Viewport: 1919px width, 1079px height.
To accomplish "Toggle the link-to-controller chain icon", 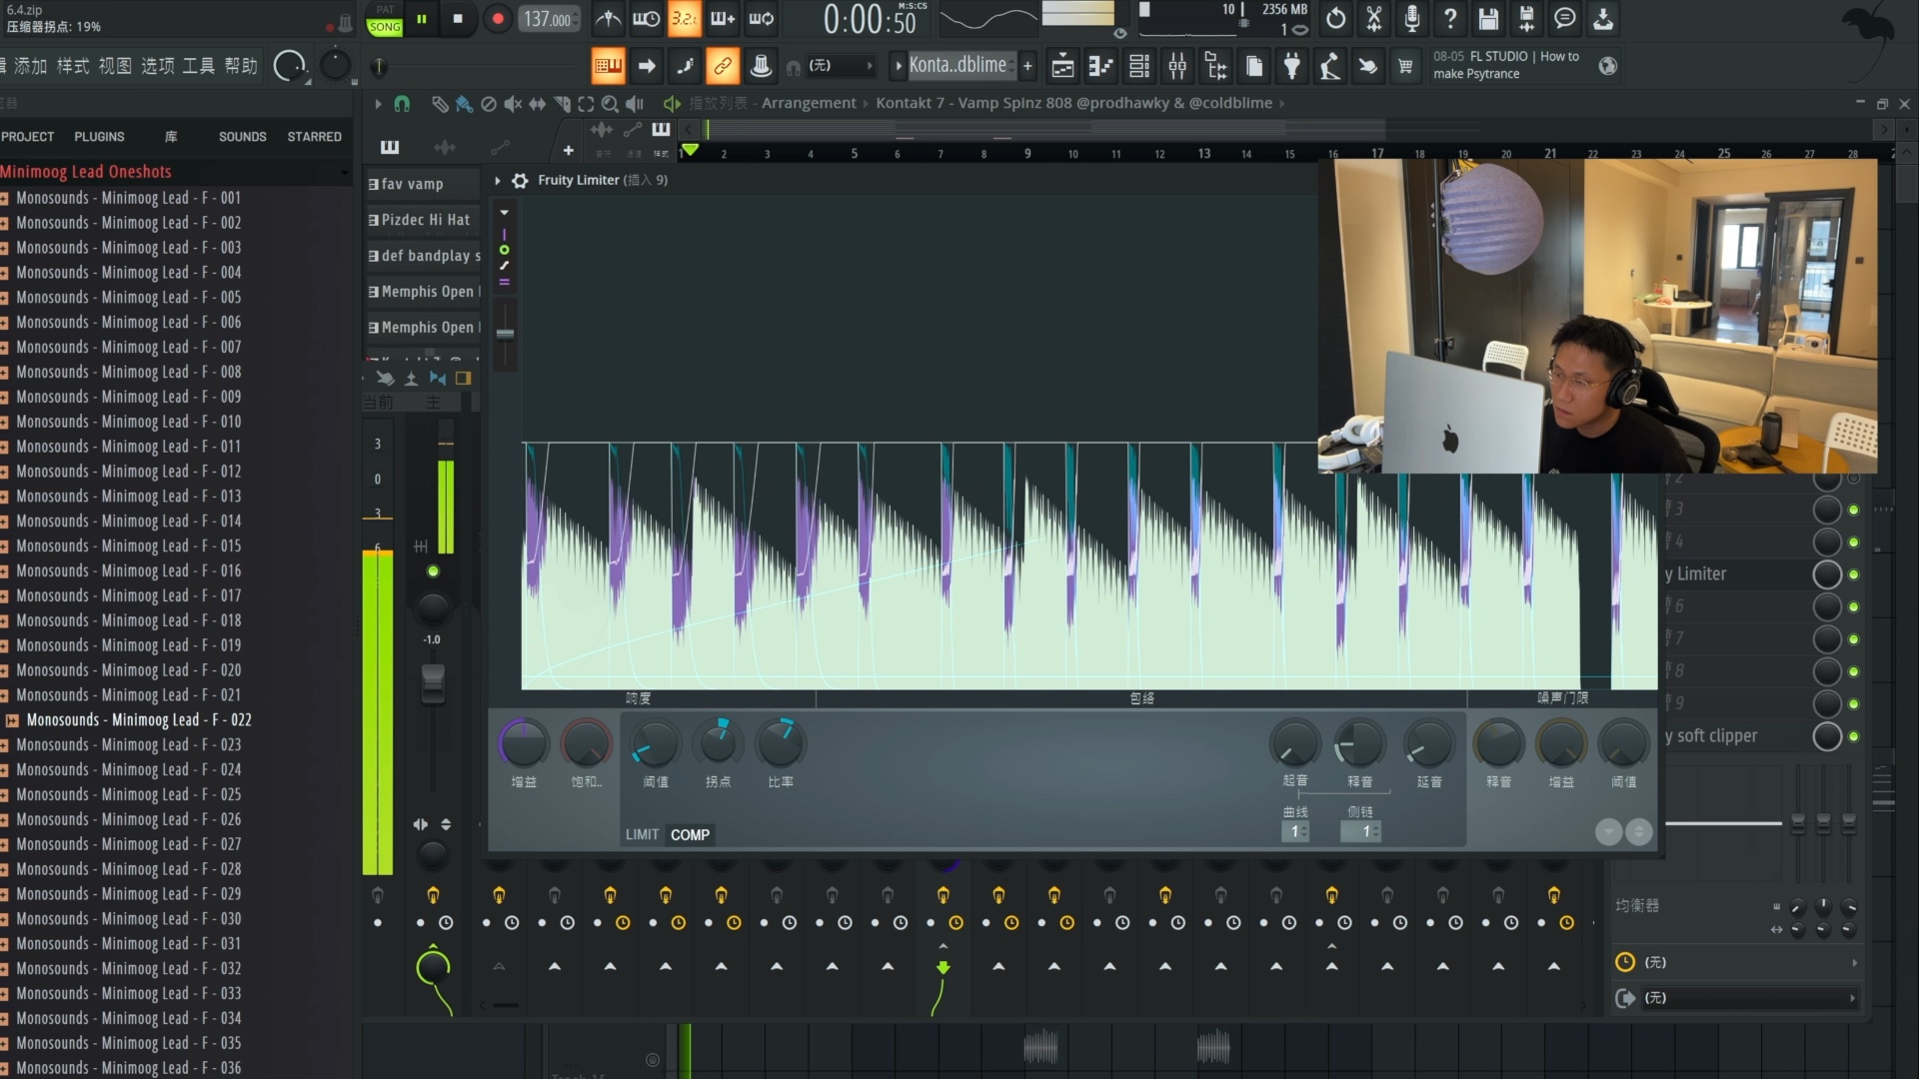I will tap(722, 66).
